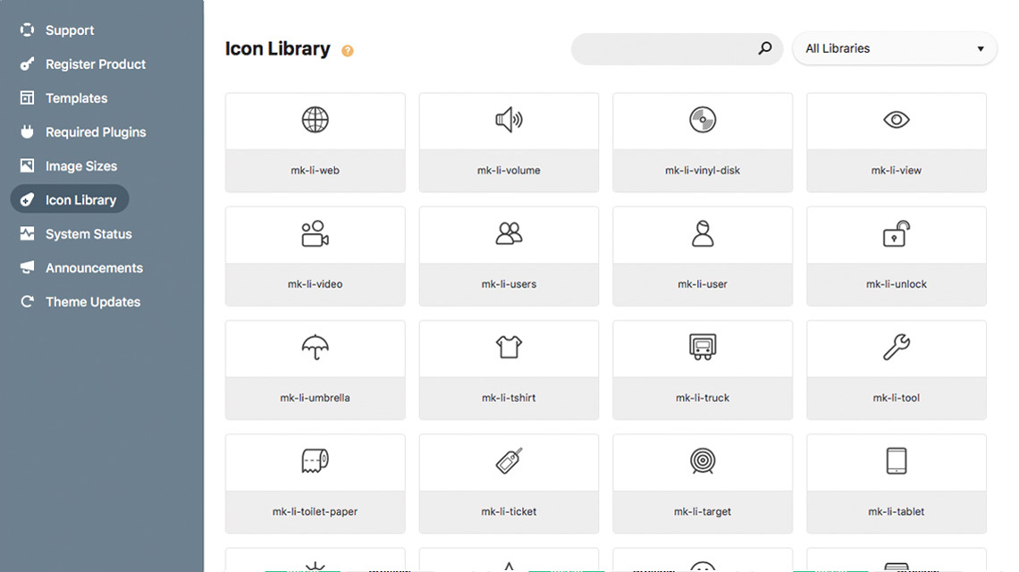1019x572 pixels.
Task: Click the mk-li-volume speaker icon
Action: point(509,120)
